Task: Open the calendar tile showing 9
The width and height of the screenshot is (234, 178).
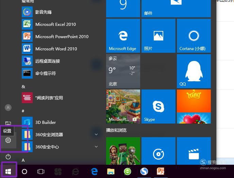Action: (x=123, y=9)
